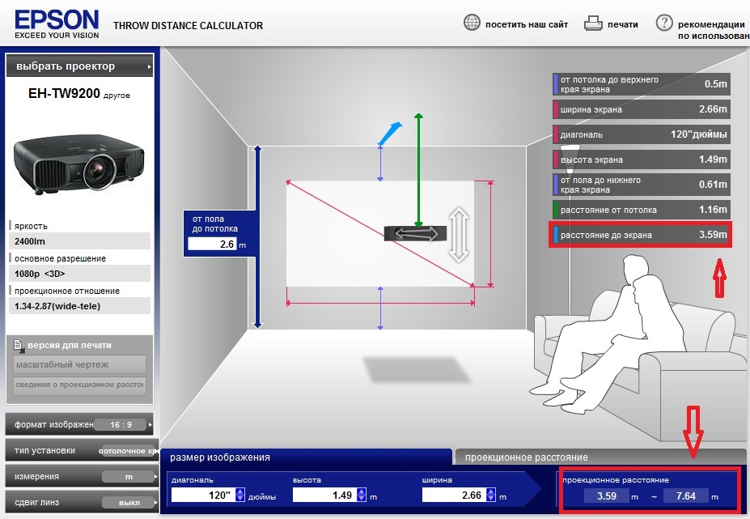
Task: Open the выбрать проектор dropdown
Action: [79, 66]
